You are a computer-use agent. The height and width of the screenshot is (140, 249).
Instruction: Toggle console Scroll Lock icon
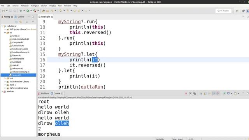(205, 93)
